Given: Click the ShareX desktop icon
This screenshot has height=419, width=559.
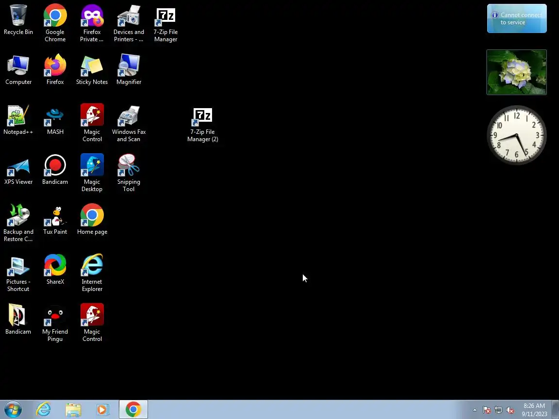Looking at the screenshot, I should [x=55, y=269].
